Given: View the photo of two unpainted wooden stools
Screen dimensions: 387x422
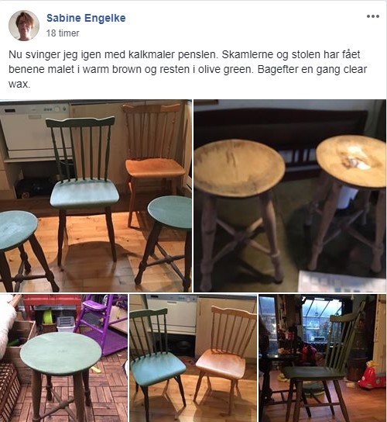Looking at the screenshot, I should (x=289, y=196).
